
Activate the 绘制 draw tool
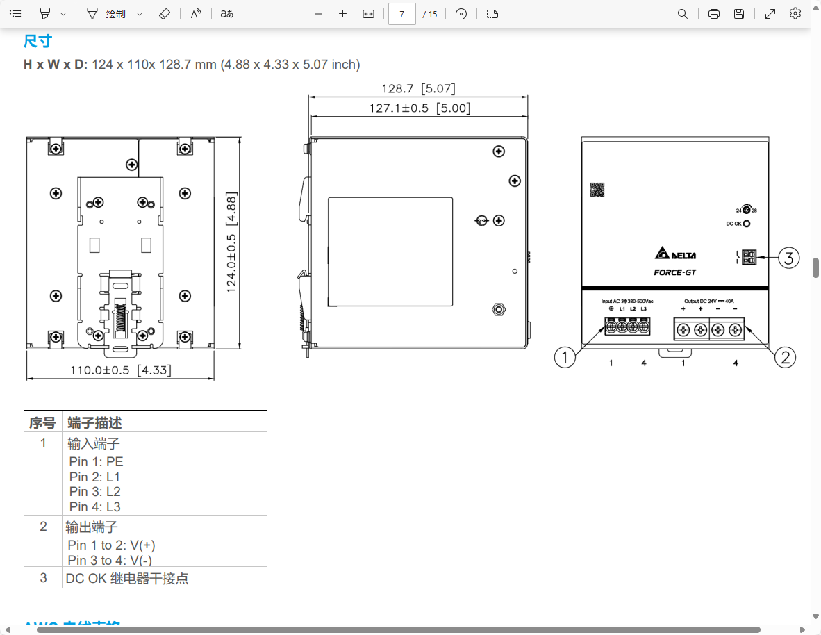(107, 14)
